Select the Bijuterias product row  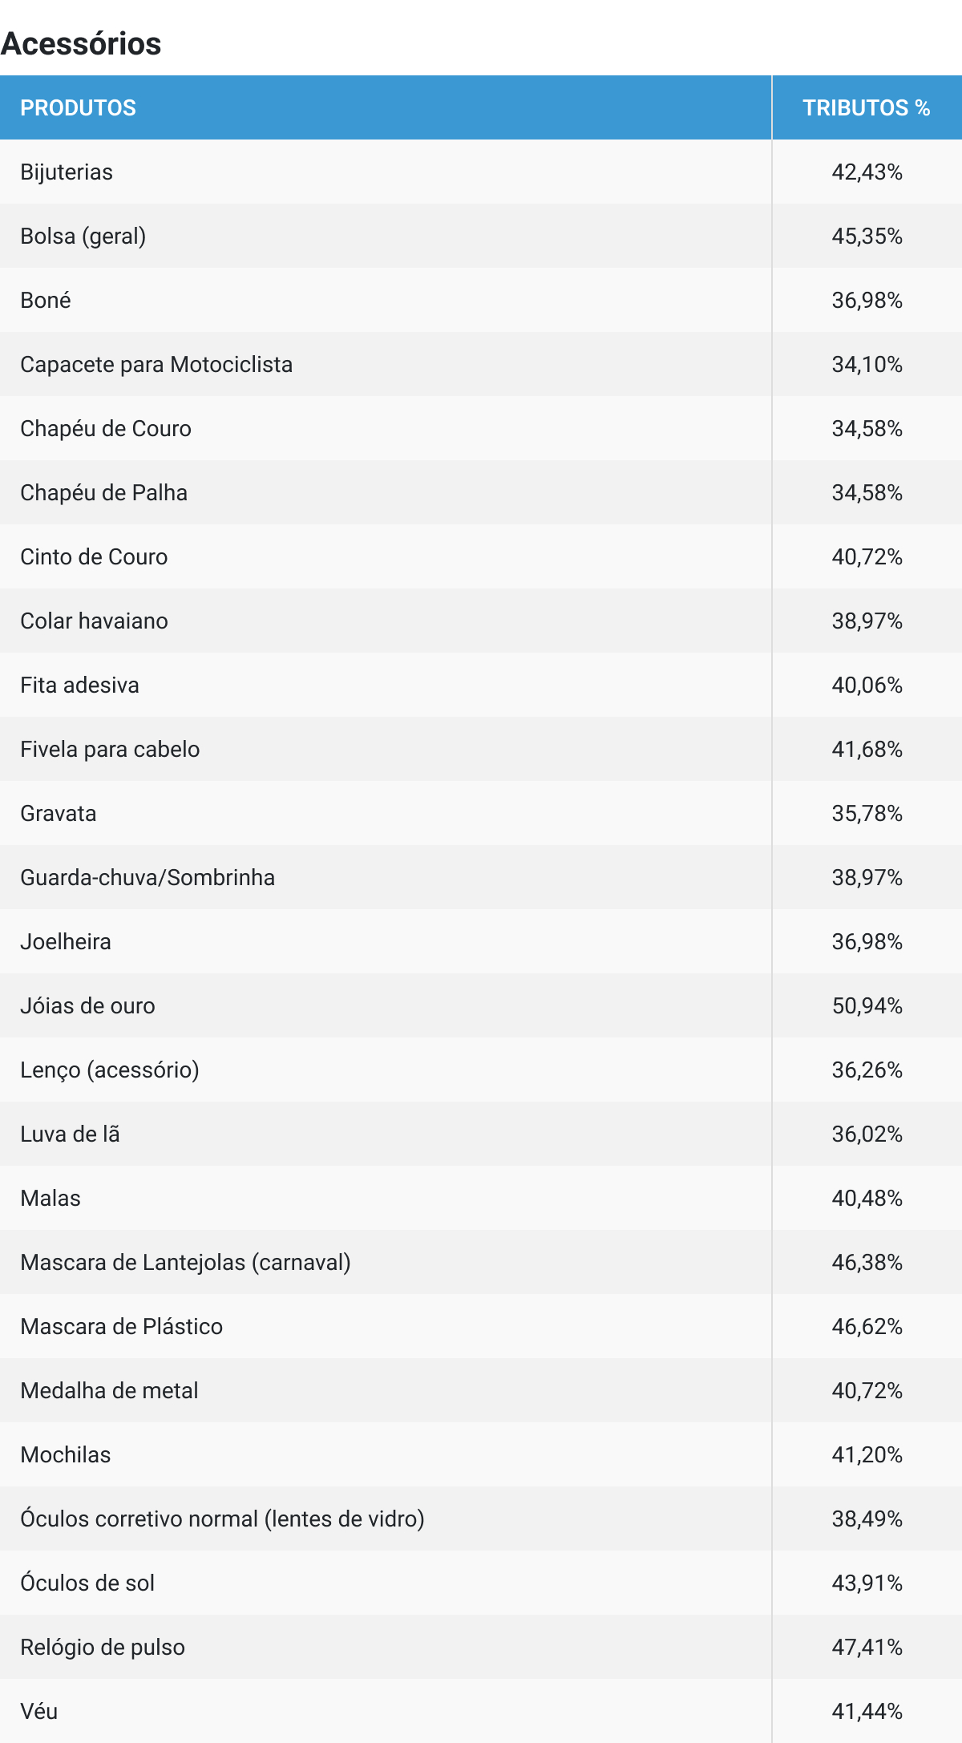pos(67,172)
